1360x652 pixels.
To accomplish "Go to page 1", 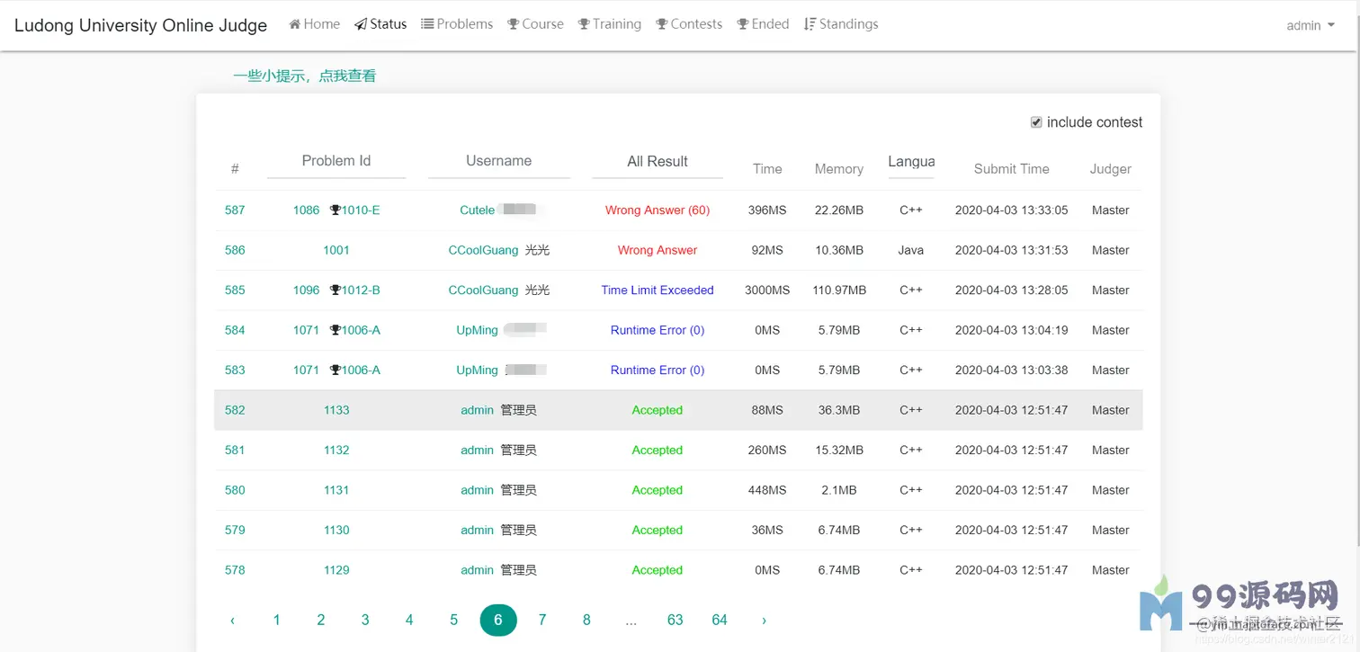I will 277,621.
